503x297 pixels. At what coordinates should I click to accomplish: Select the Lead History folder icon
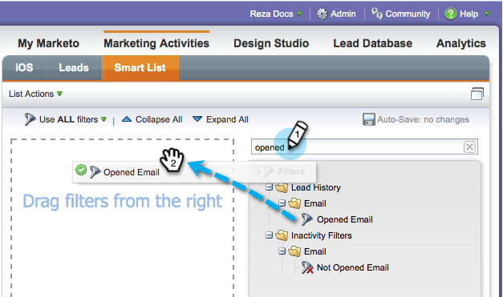282,187
